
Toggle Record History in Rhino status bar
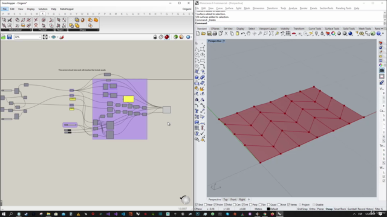(365, 209)
